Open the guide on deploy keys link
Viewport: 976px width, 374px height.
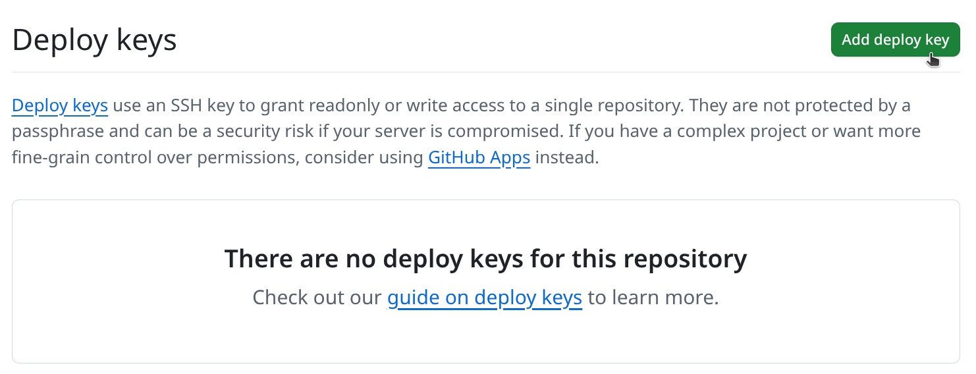[484, 298]
